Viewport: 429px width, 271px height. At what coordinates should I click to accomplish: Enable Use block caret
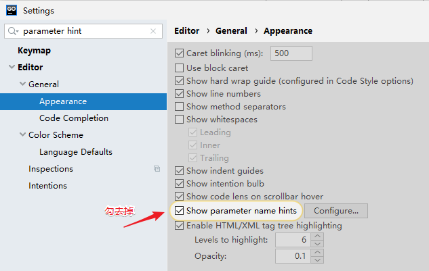pos(180,68)
